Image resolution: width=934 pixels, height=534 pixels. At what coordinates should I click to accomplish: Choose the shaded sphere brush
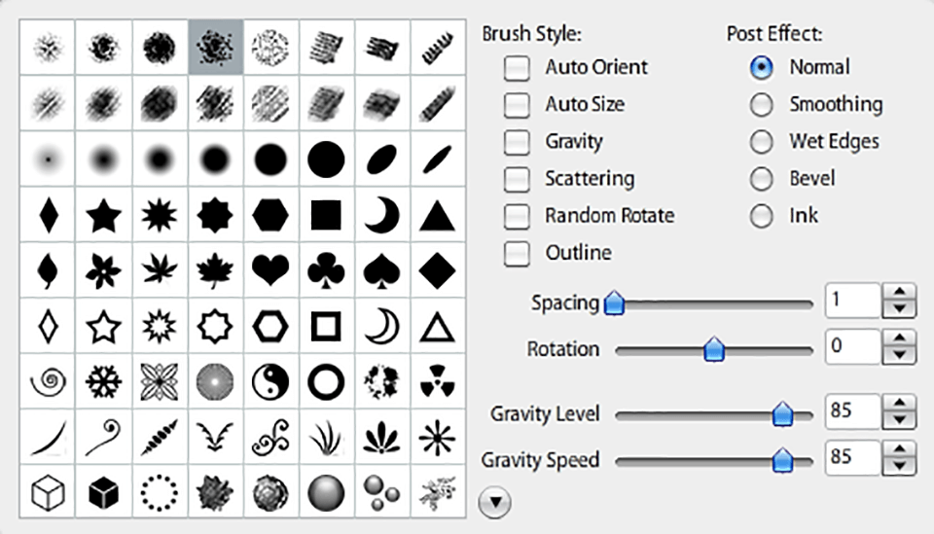click(326, 493)
